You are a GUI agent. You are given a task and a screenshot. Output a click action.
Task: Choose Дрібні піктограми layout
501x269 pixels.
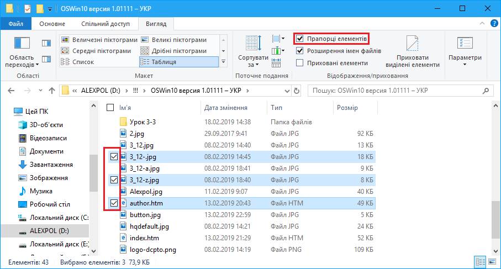tap(174, 51)
